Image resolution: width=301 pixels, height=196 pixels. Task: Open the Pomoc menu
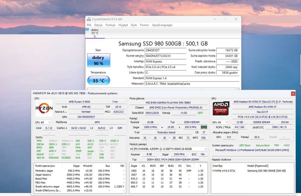[144, 25]
